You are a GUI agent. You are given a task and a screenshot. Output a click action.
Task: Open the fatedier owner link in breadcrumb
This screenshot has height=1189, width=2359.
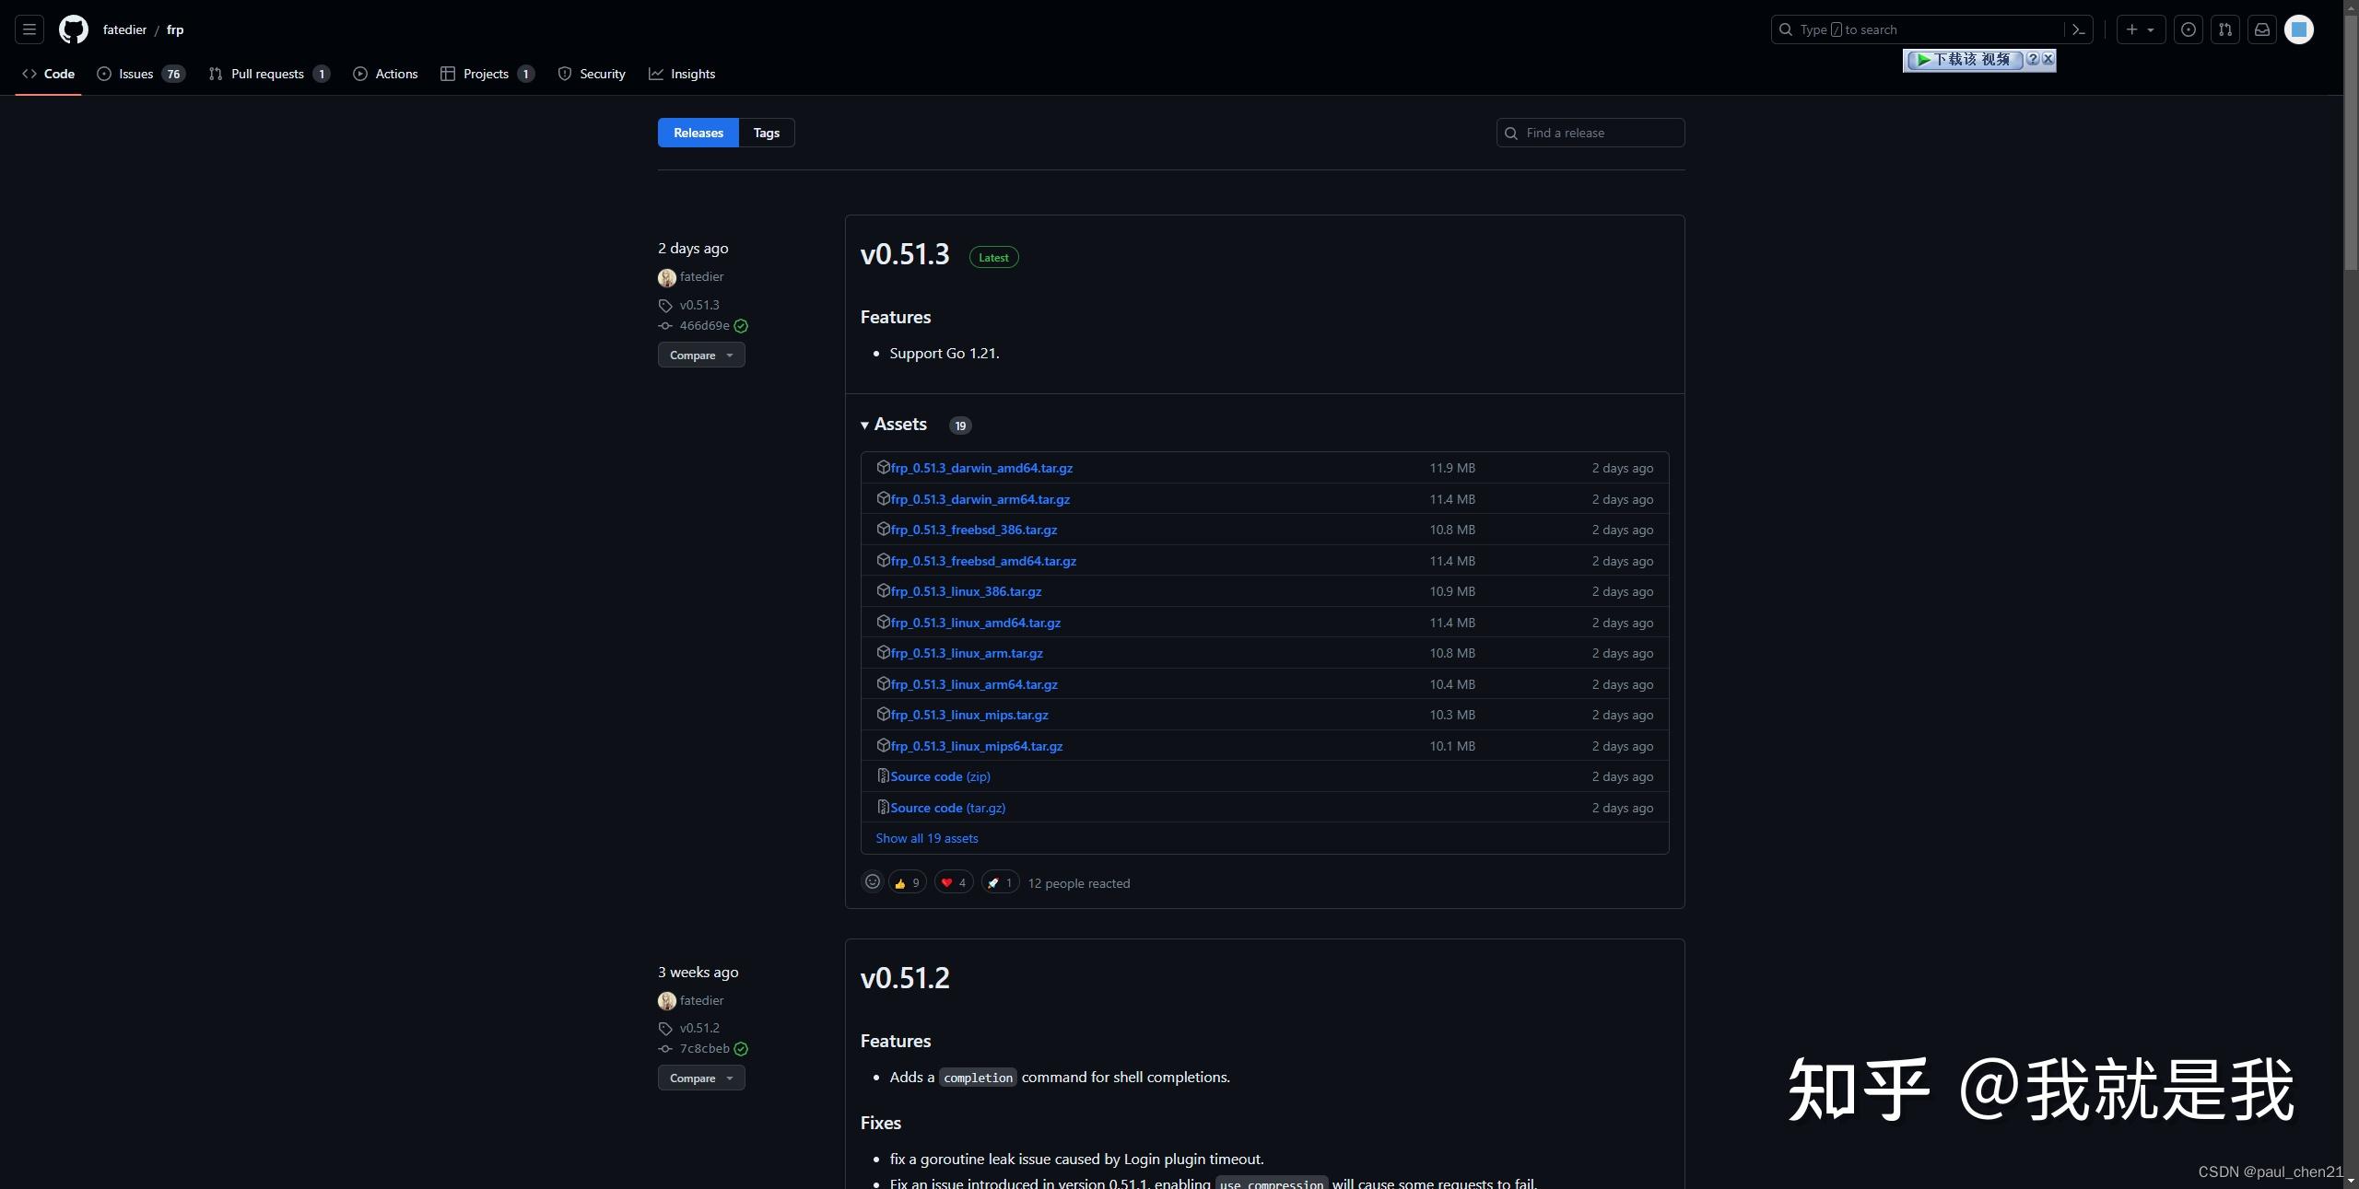(124, 29)
